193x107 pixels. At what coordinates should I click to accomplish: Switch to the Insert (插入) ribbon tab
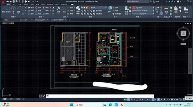point(14,5)
